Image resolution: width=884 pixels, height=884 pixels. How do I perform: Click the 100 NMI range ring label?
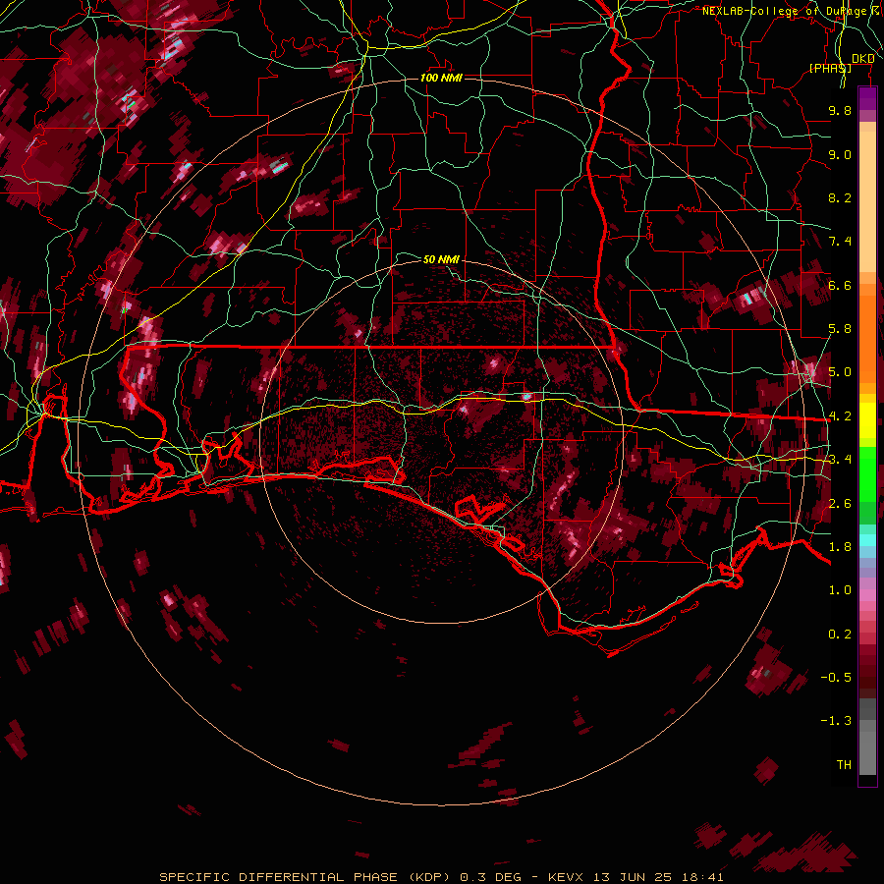pos(441,78)
